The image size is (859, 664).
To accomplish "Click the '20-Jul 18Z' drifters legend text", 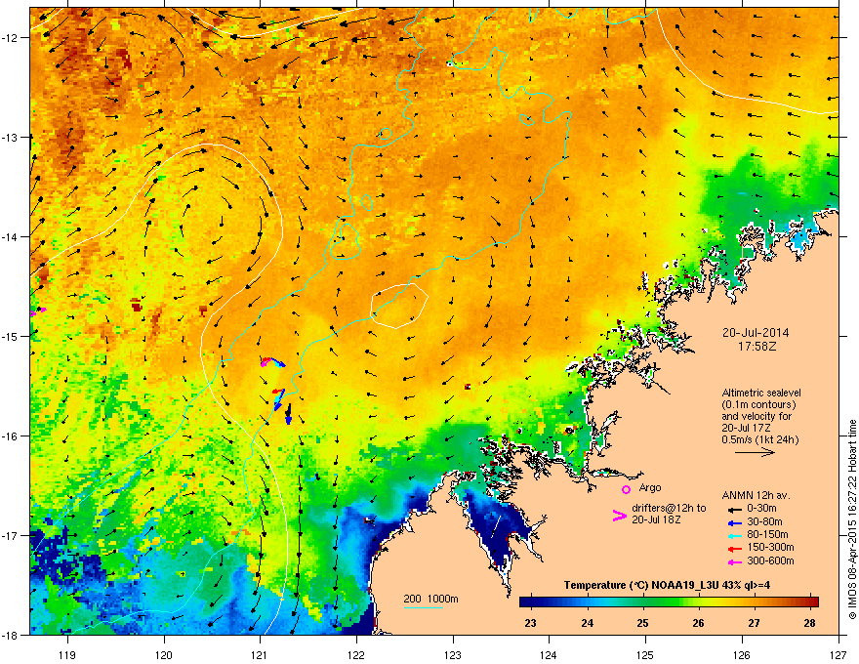I will click(x=656, y=519).
